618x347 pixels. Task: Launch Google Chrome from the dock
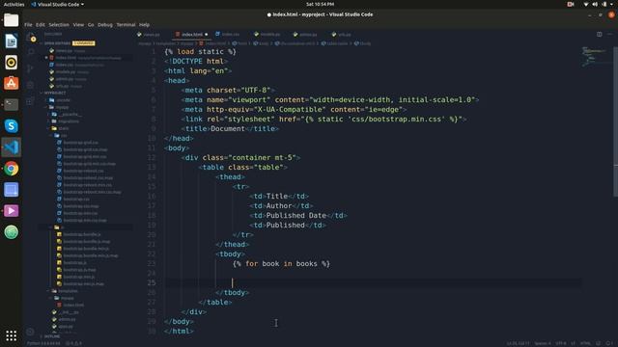pos(11,169)
